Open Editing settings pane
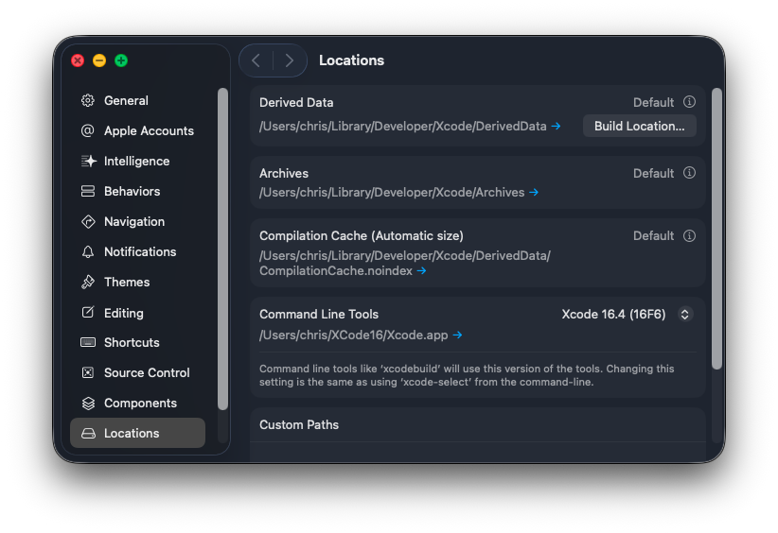Viewport: 778px width, 533px height. coord(137,313)
